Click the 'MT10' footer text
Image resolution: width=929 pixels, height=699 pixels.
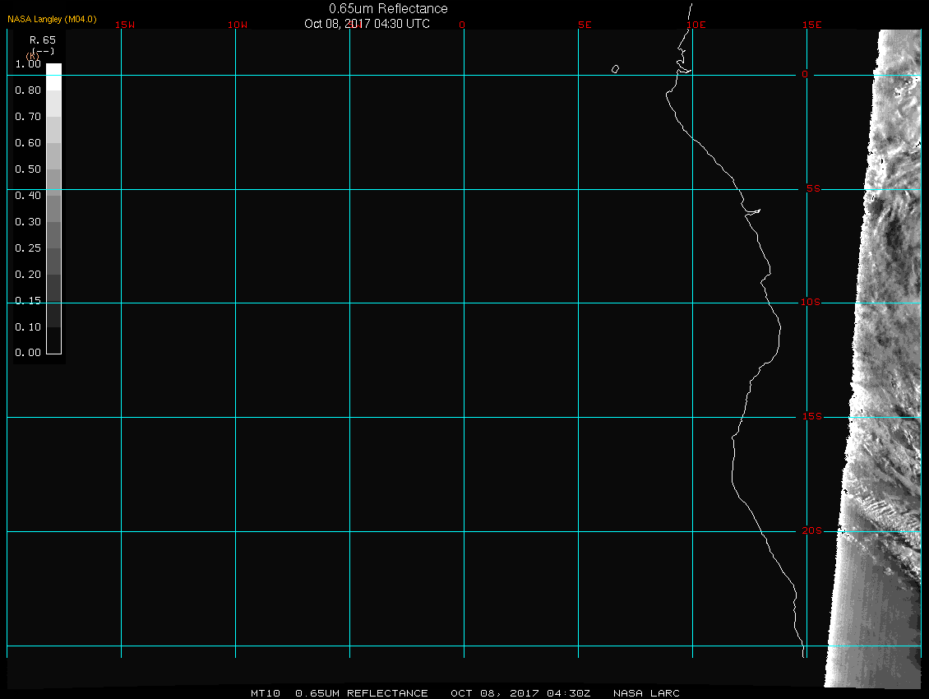coord(265,693)
